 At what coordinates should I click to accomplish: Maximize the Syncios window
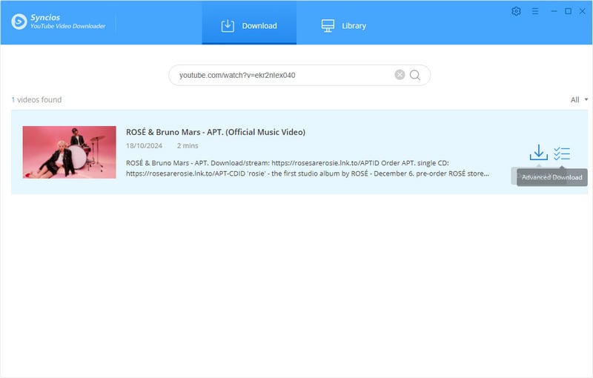tap(568, 11)
